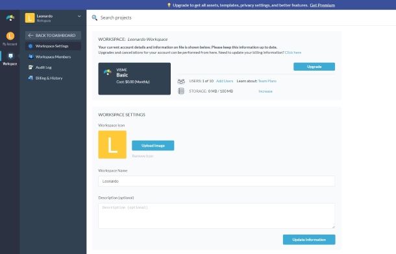Focus the Workspace Name input field
The width and height of the screenshot is (396, 254).
216,181
